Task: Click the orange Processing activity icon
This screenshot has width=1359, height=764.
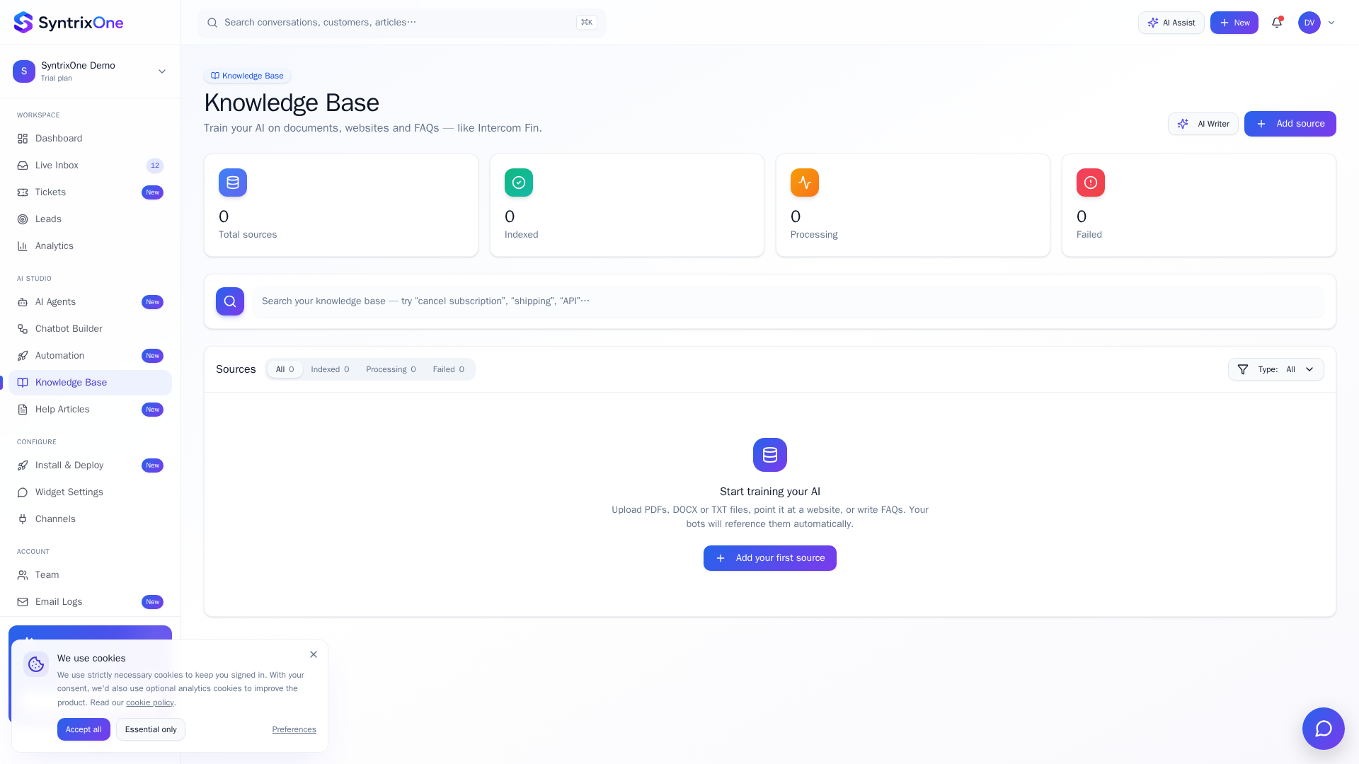Action: pyautogui.click(x=805, y=183)
